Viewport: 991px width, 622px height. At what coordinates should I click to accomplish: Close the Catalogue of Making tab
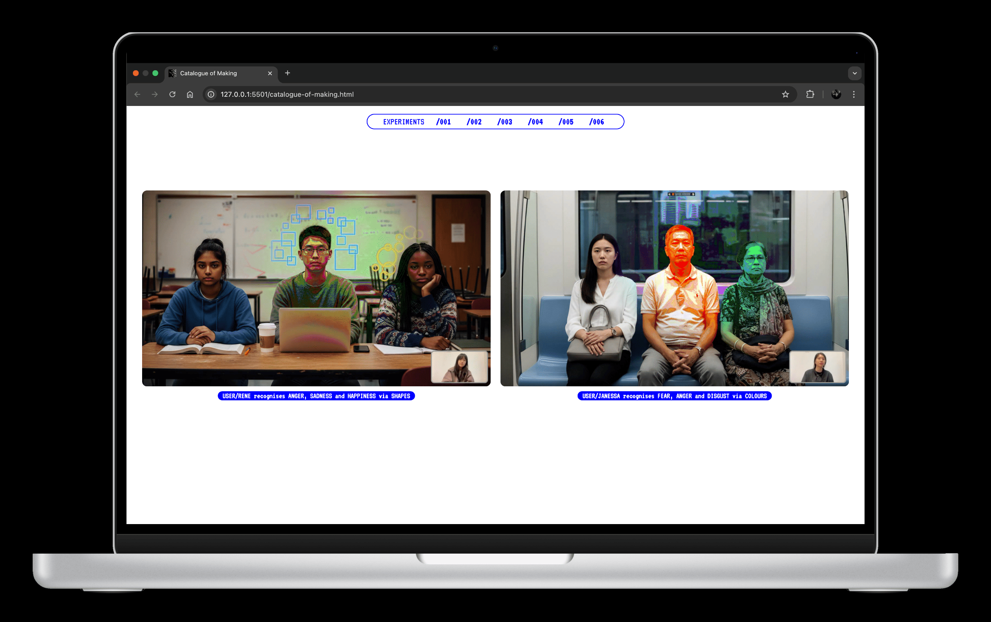pos(270,73)
